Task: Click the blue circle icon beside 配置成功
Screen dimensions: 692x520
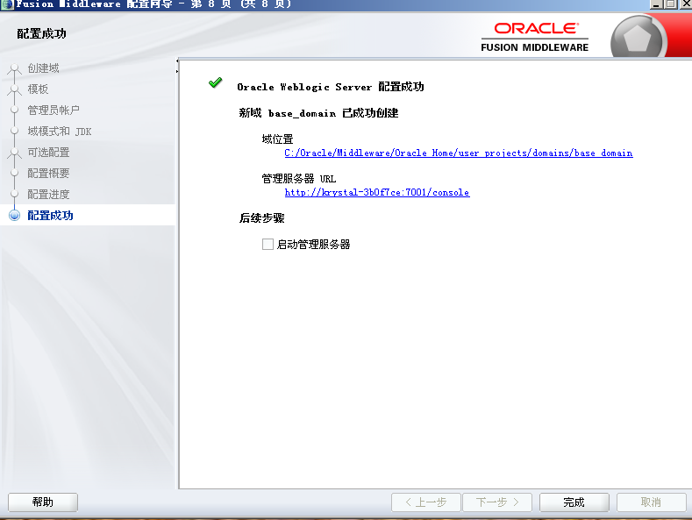Action: coord(15,216)
